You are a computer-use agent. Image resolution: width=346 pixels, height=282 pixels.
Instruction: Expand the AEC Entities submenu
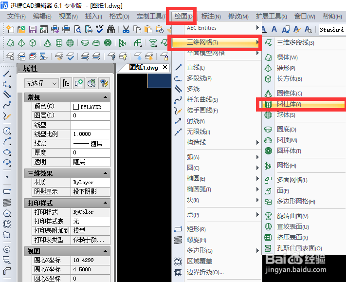point(223,28)
